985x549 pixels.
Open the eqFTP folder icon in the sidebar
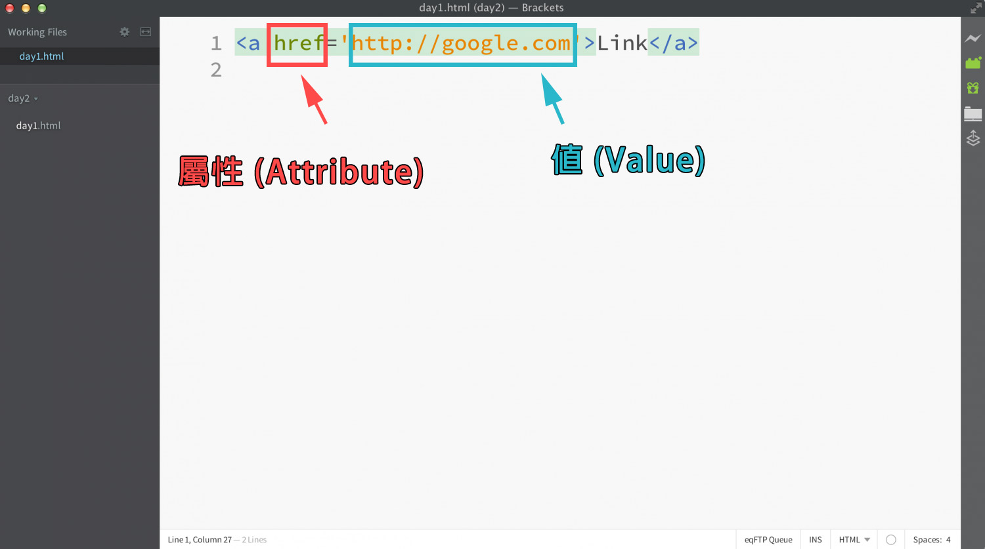973,114
